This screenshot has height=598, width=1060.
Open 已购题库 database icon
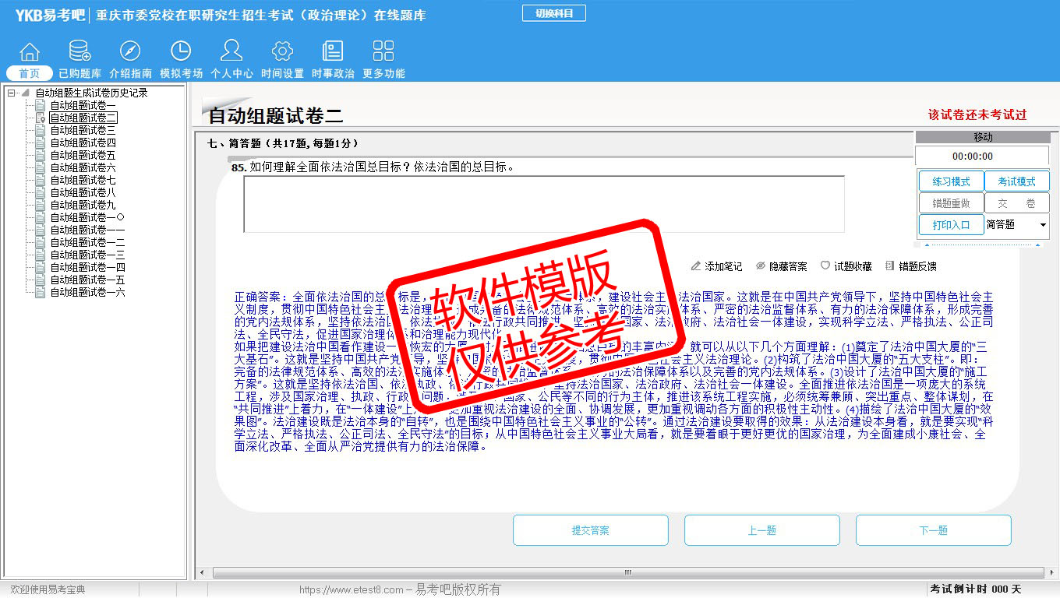79,52
